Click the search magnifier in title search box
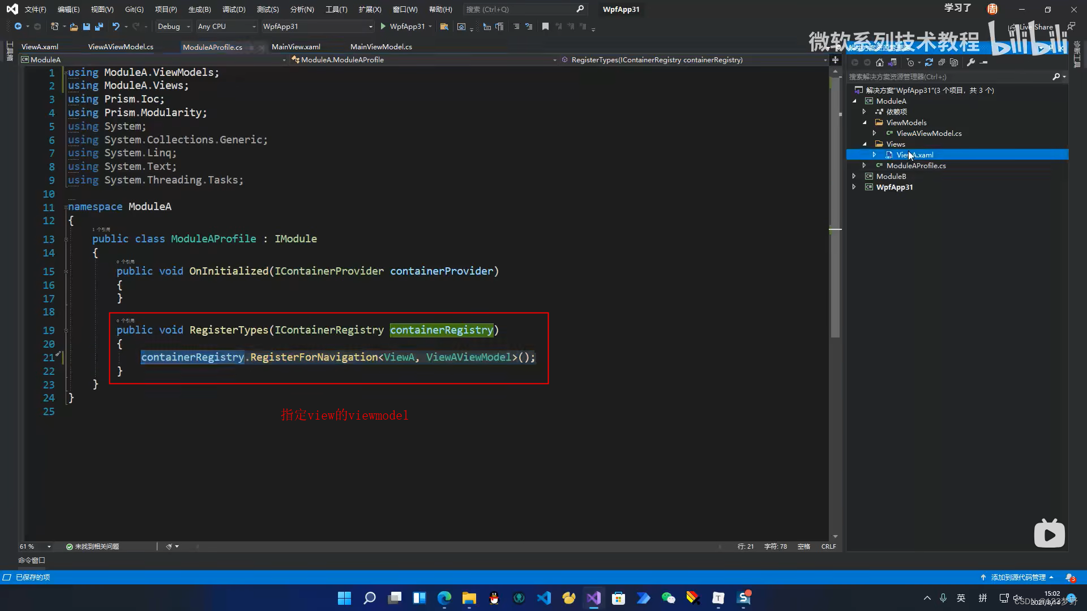This screenshot has width=1087, height=611. click(580, 9)
